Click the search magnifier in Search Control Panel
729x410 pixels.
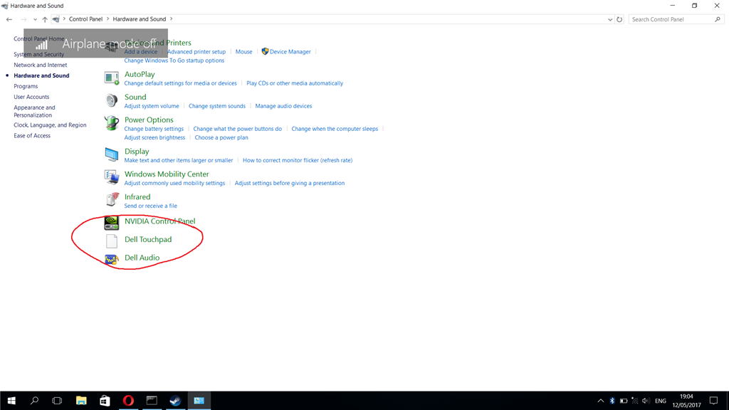click(x=718, y=19)
